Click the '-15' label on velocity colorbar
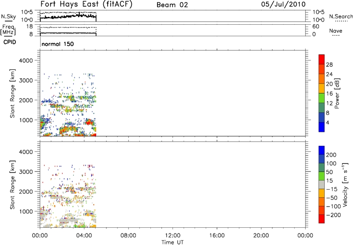353x245 pixels. coord(332,189)
